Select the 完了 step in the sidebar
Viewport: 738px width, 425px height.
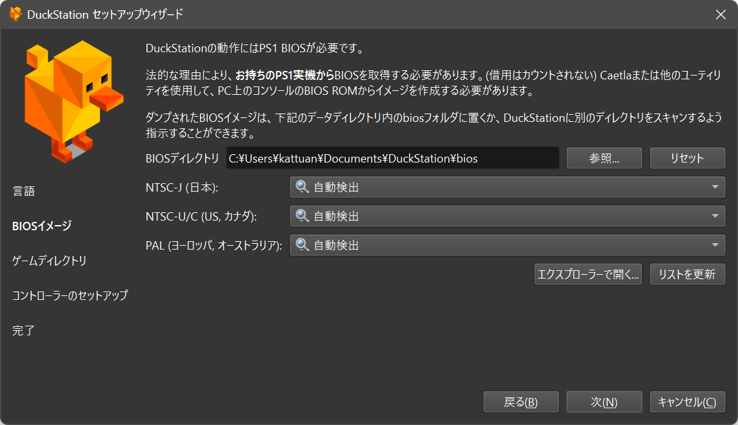[x=23, y=330]
